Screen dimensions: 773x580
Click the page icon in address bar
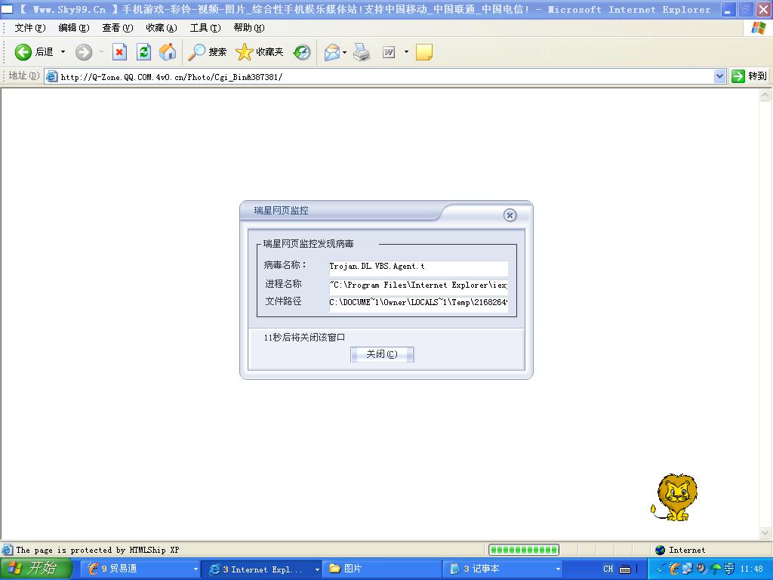click(x=52, y=76)
